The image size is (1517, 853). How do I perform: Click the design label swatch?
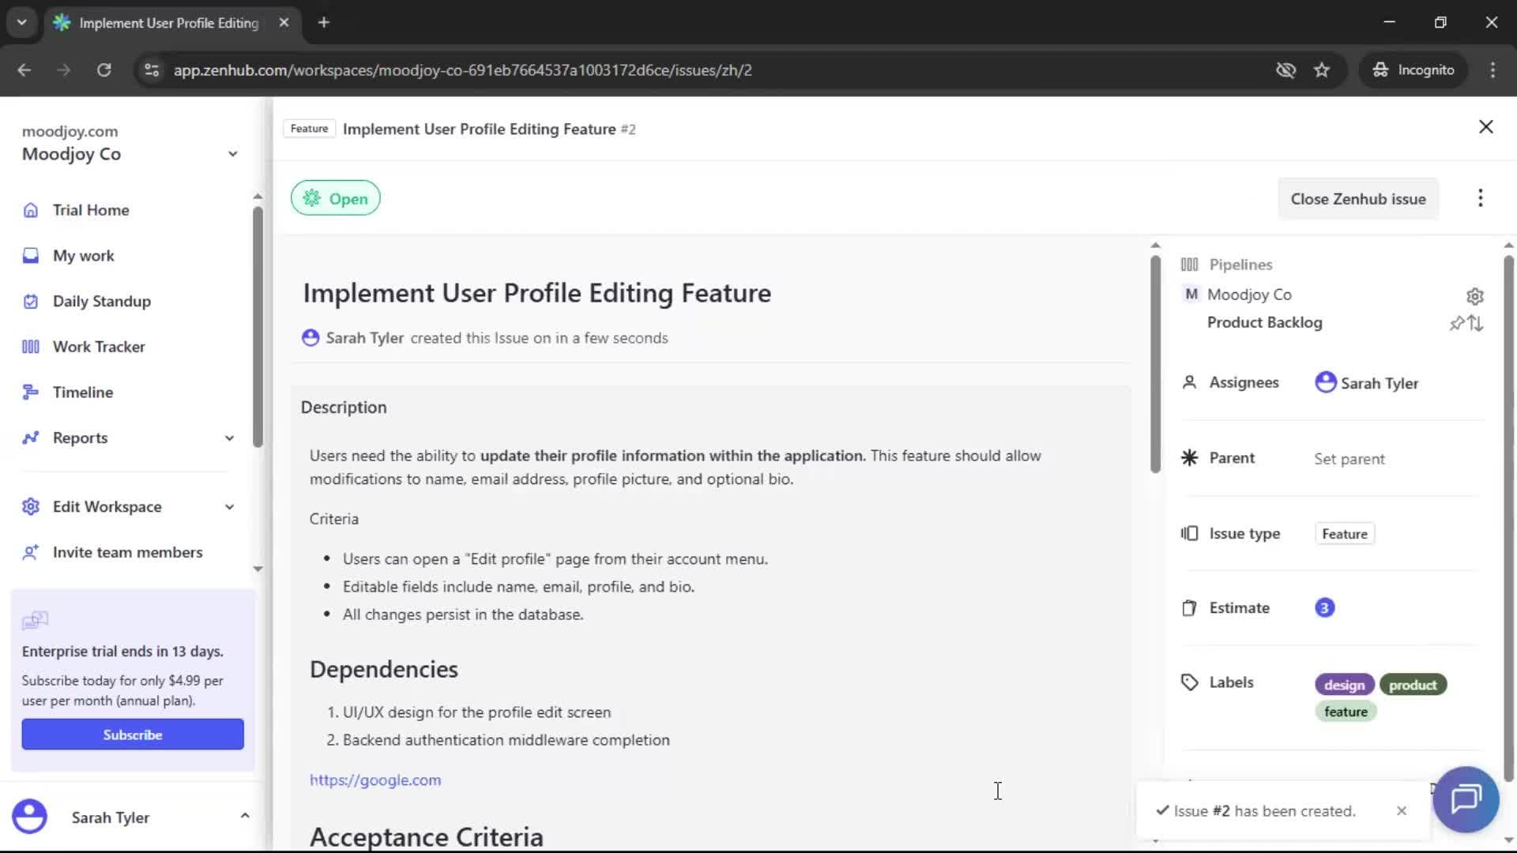1343,684
